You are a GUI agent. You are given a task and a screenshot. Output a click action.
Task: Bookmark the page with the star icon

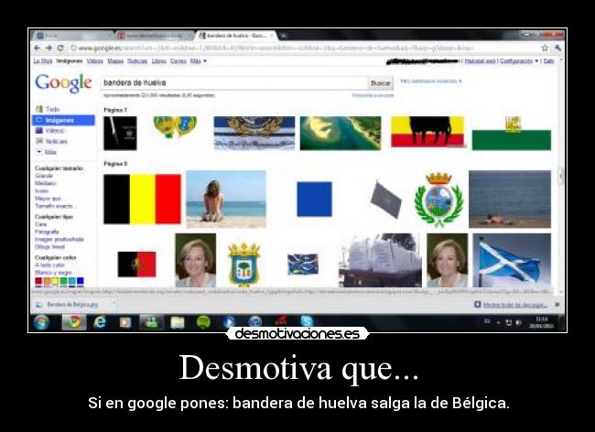point(545,48)
